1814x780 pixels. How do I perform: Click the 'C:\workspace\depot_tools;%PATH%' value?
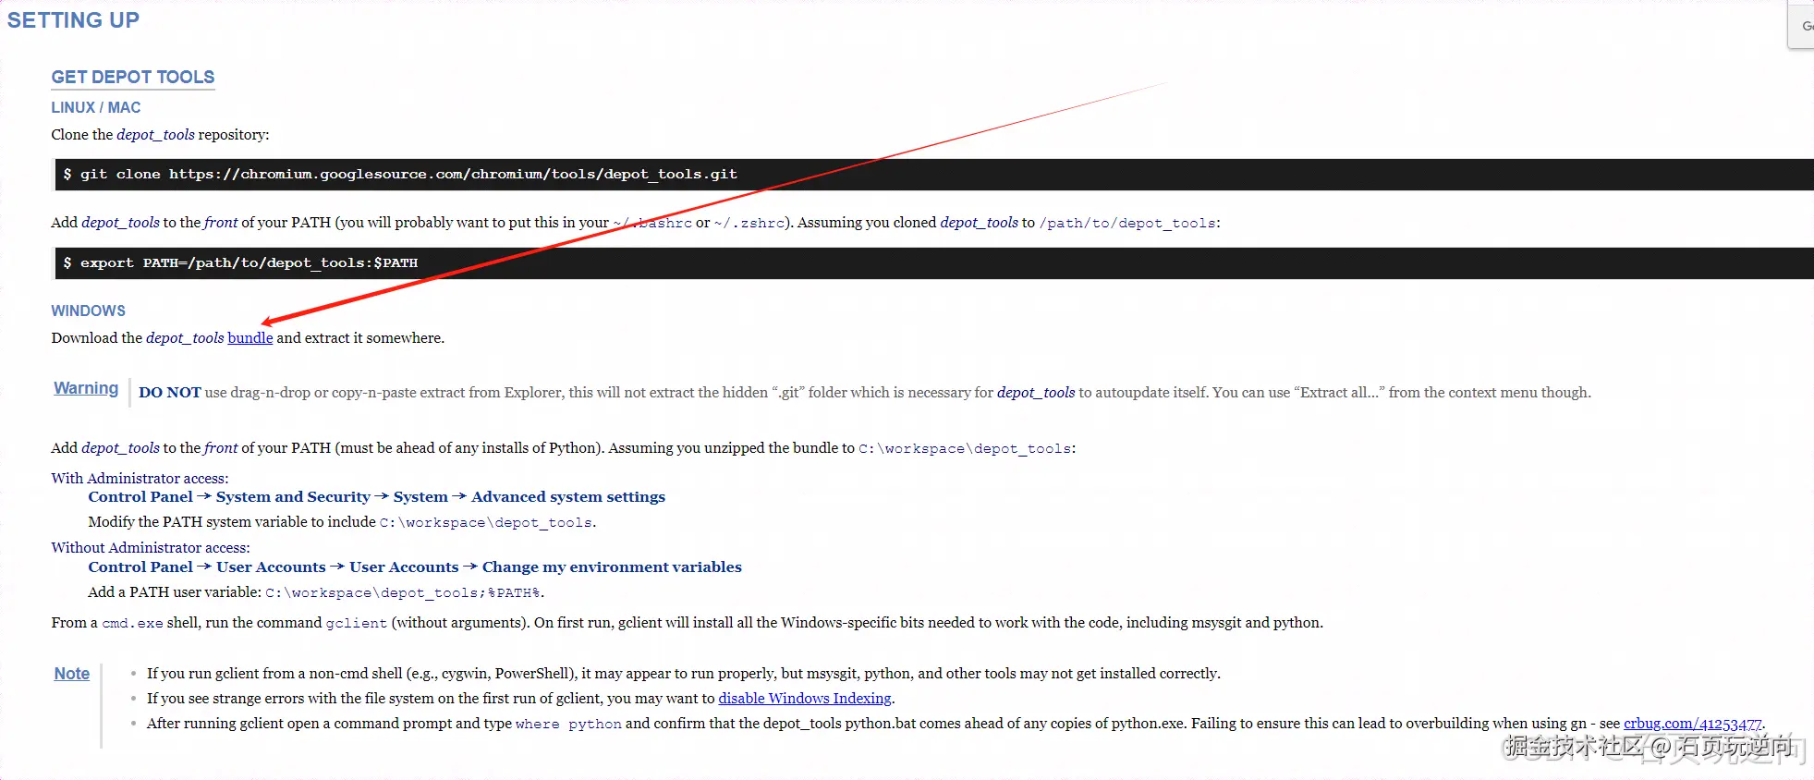point(403,593)
